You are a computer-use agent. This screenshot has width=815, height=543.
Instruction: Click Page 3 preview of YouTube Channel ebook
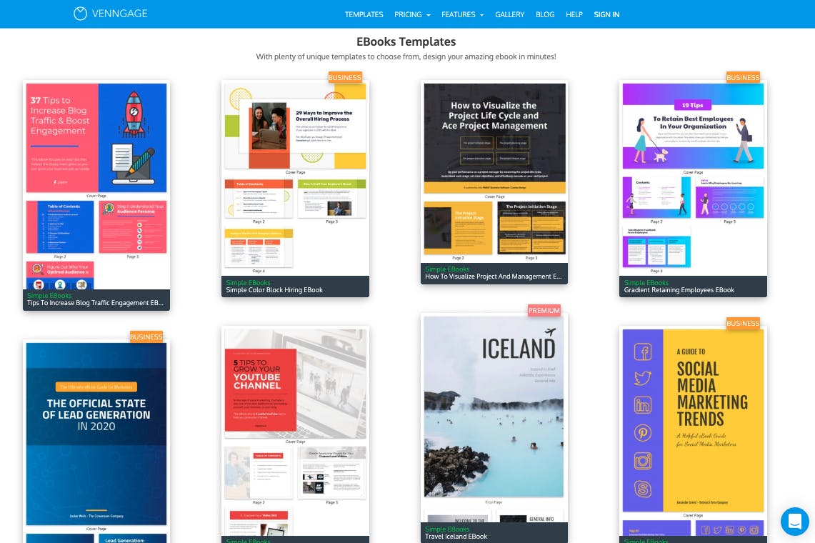pyautogui.click(x=331, y=473)
